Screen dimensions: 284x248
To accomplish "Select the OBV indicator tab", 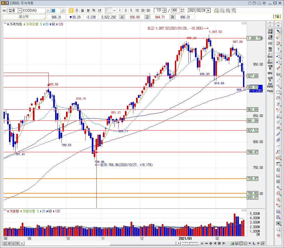I will tap(270, 73).
